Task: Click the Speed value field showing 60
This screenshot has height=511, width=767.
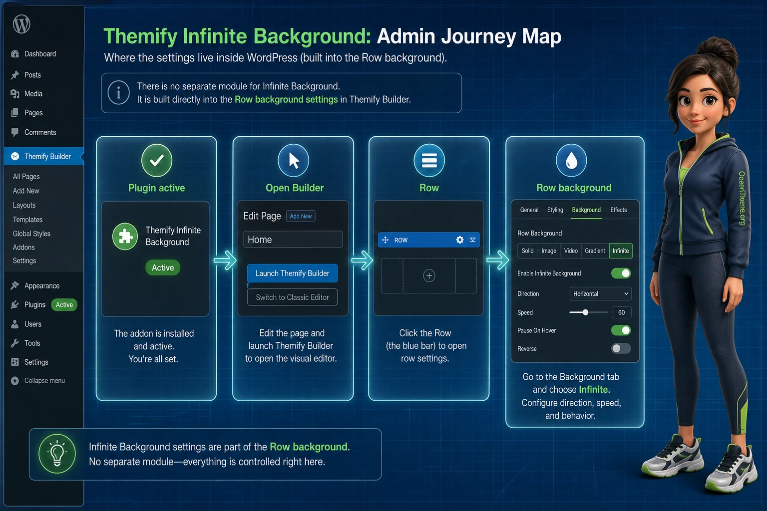Action: coord(622,312)
